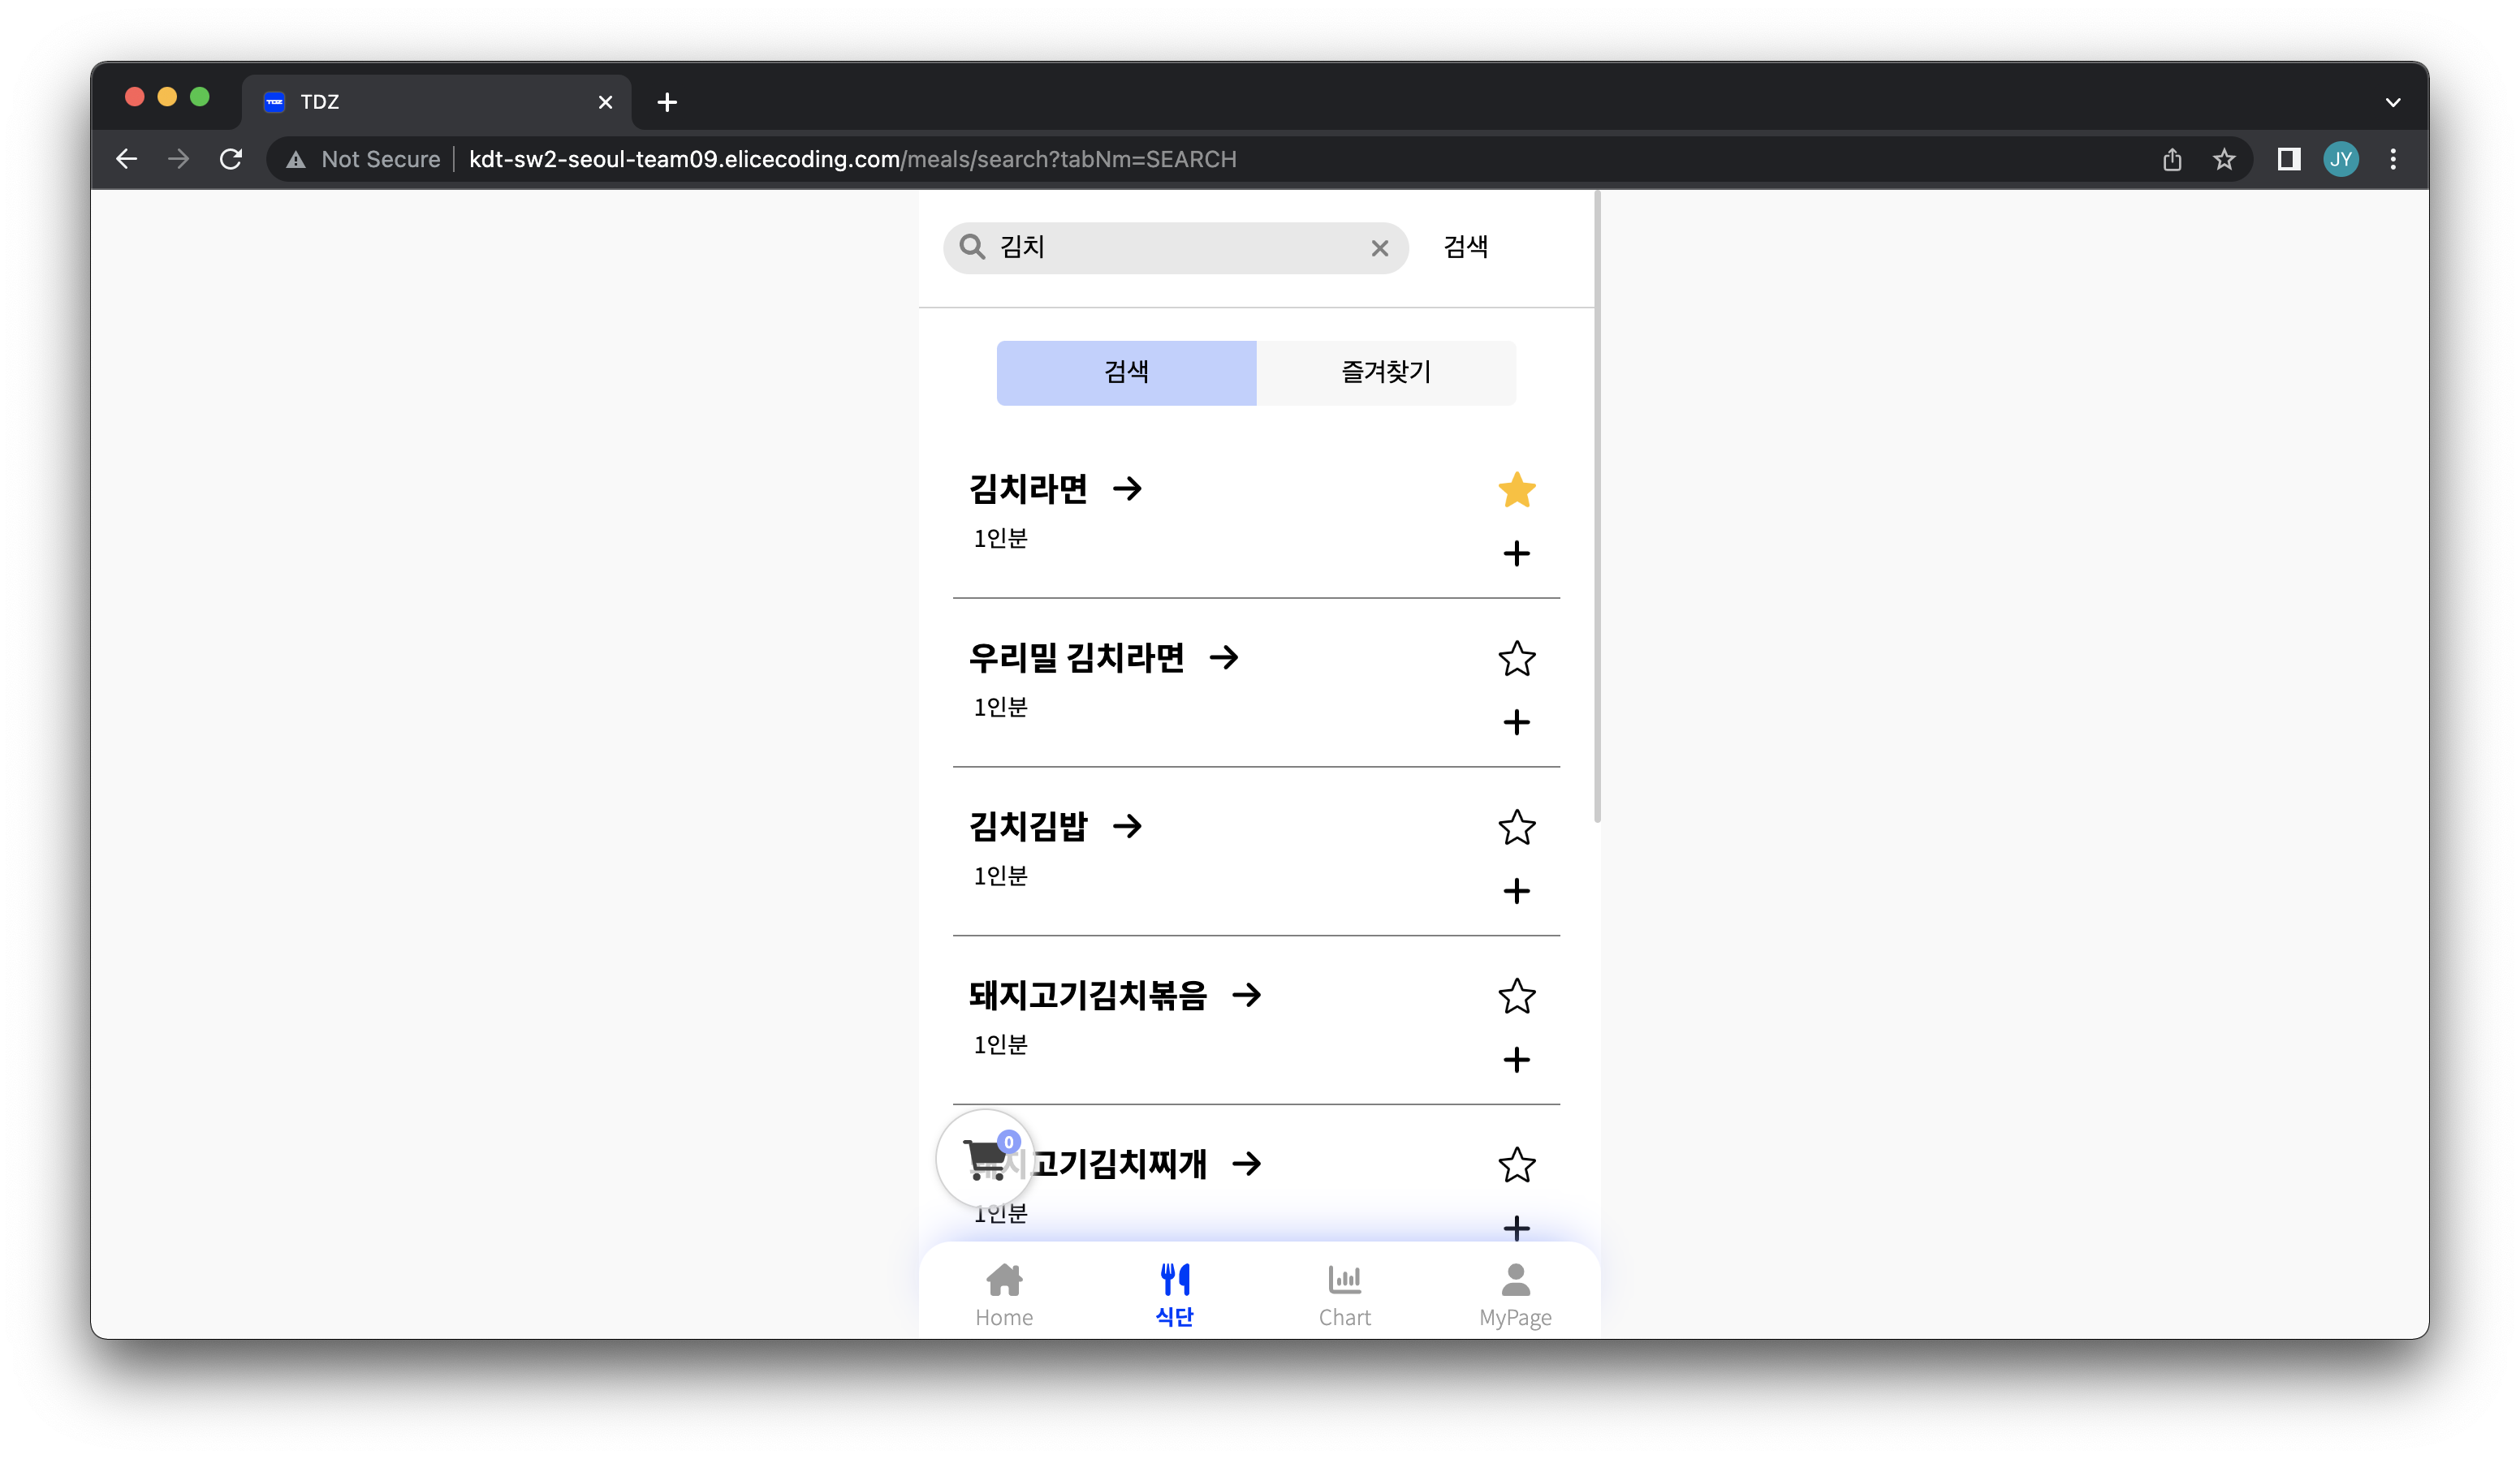Open 김치라면 details via arrow
This screenshot has height=1459, width=2520.
click(1127, 488)
